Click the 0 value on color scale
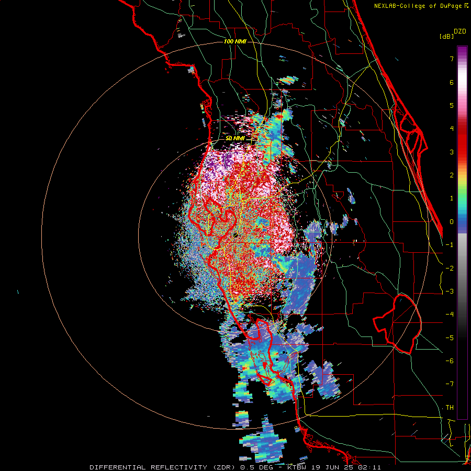 (x=452, y=222)
